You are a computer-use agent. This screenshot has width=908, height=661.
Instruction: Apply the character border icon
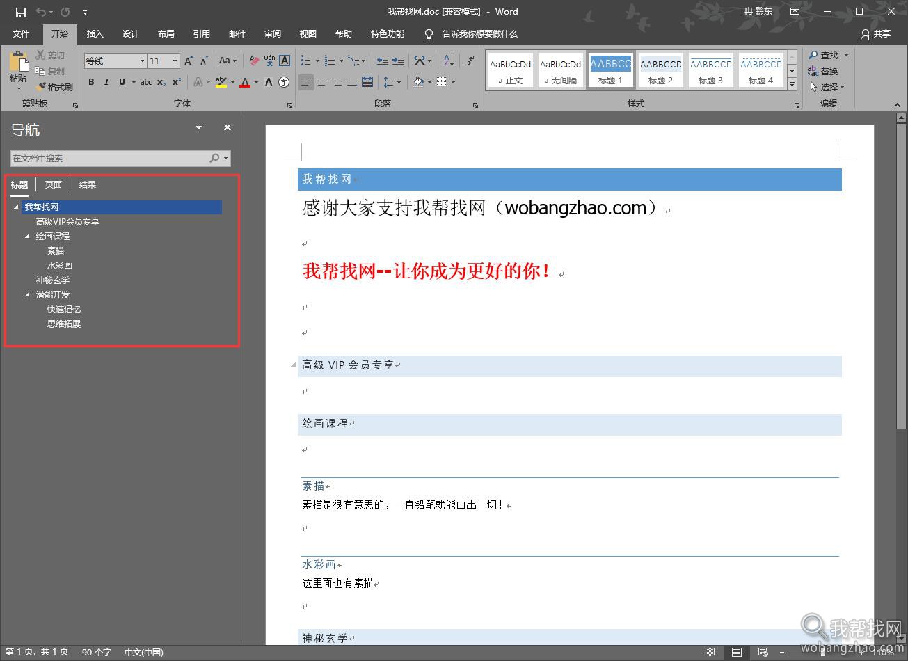pyautogui.click(x=285, y=61)
